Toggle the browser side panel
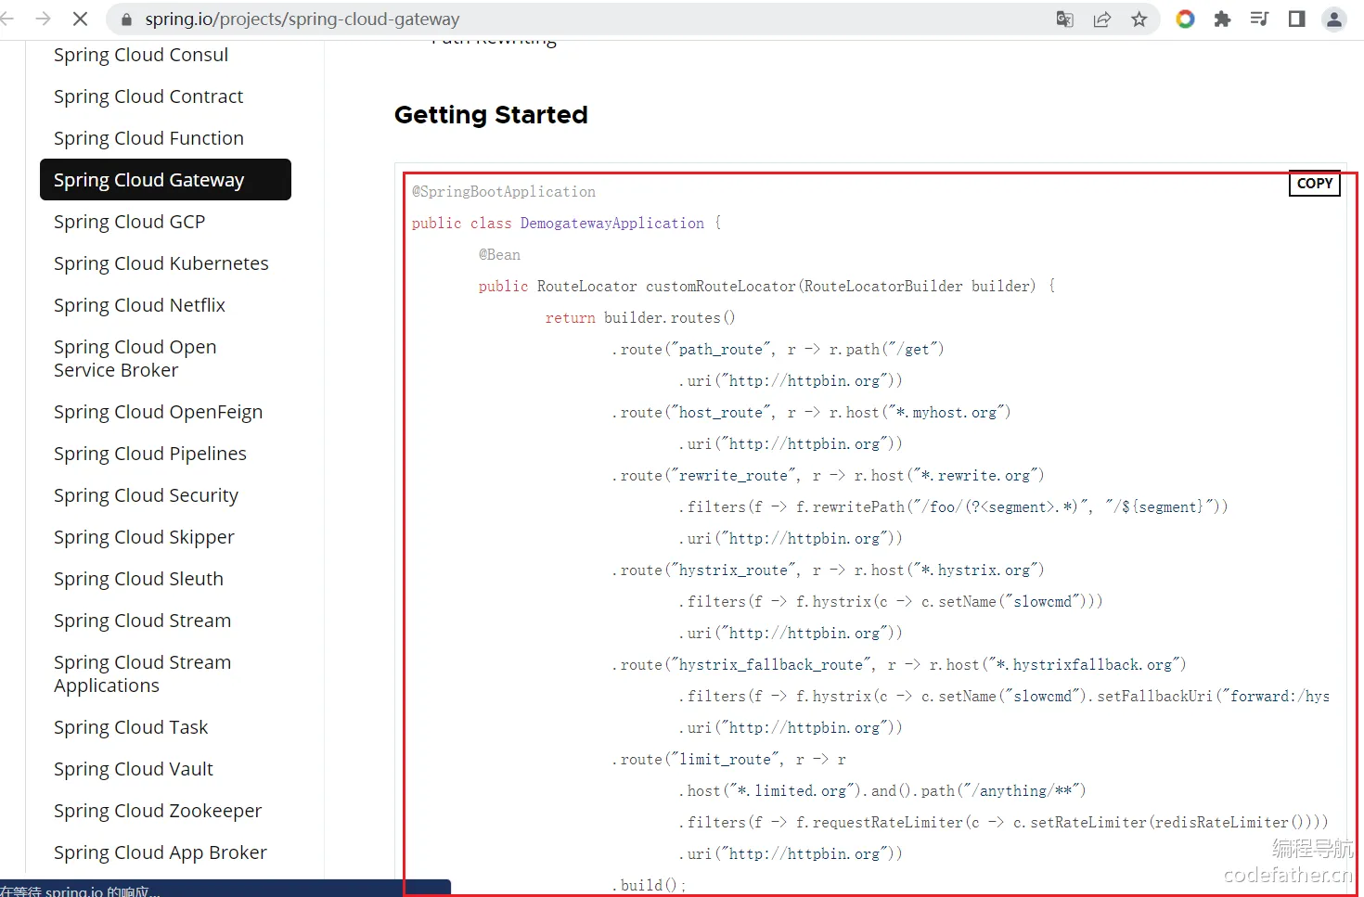Screen dimensions: 1364x897 1296,19
